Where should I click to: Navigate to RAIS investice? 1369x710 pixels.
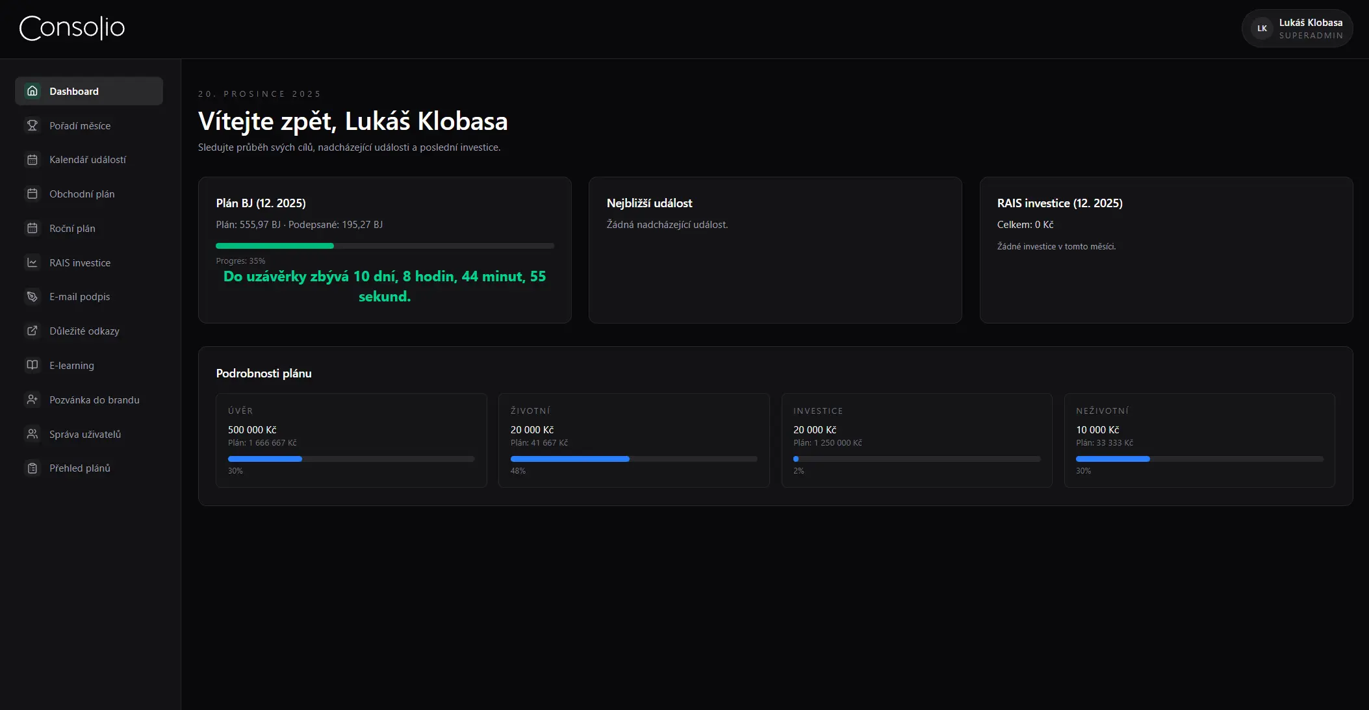click(89, 262)
